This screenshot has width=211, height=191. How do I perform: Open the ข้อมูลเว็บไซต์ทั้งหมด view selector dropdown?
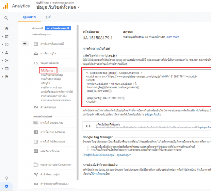coord(58,7)
